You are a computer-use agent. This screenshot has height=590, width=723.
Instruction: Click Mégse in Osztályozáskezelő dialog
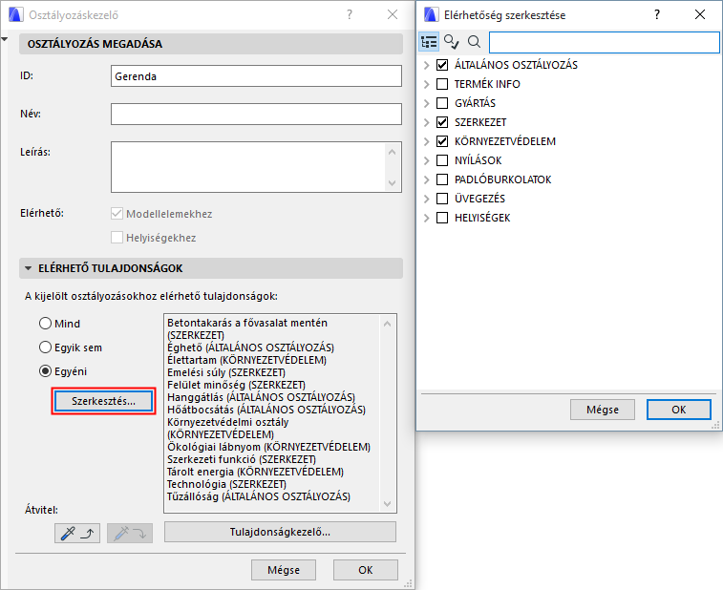click(x=284, y=570)
